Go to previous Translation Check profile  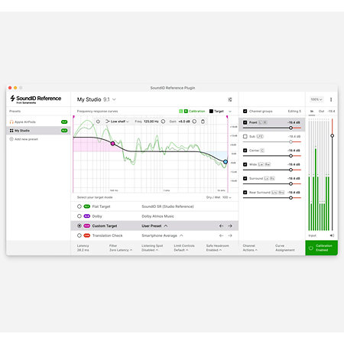(221, 235)
